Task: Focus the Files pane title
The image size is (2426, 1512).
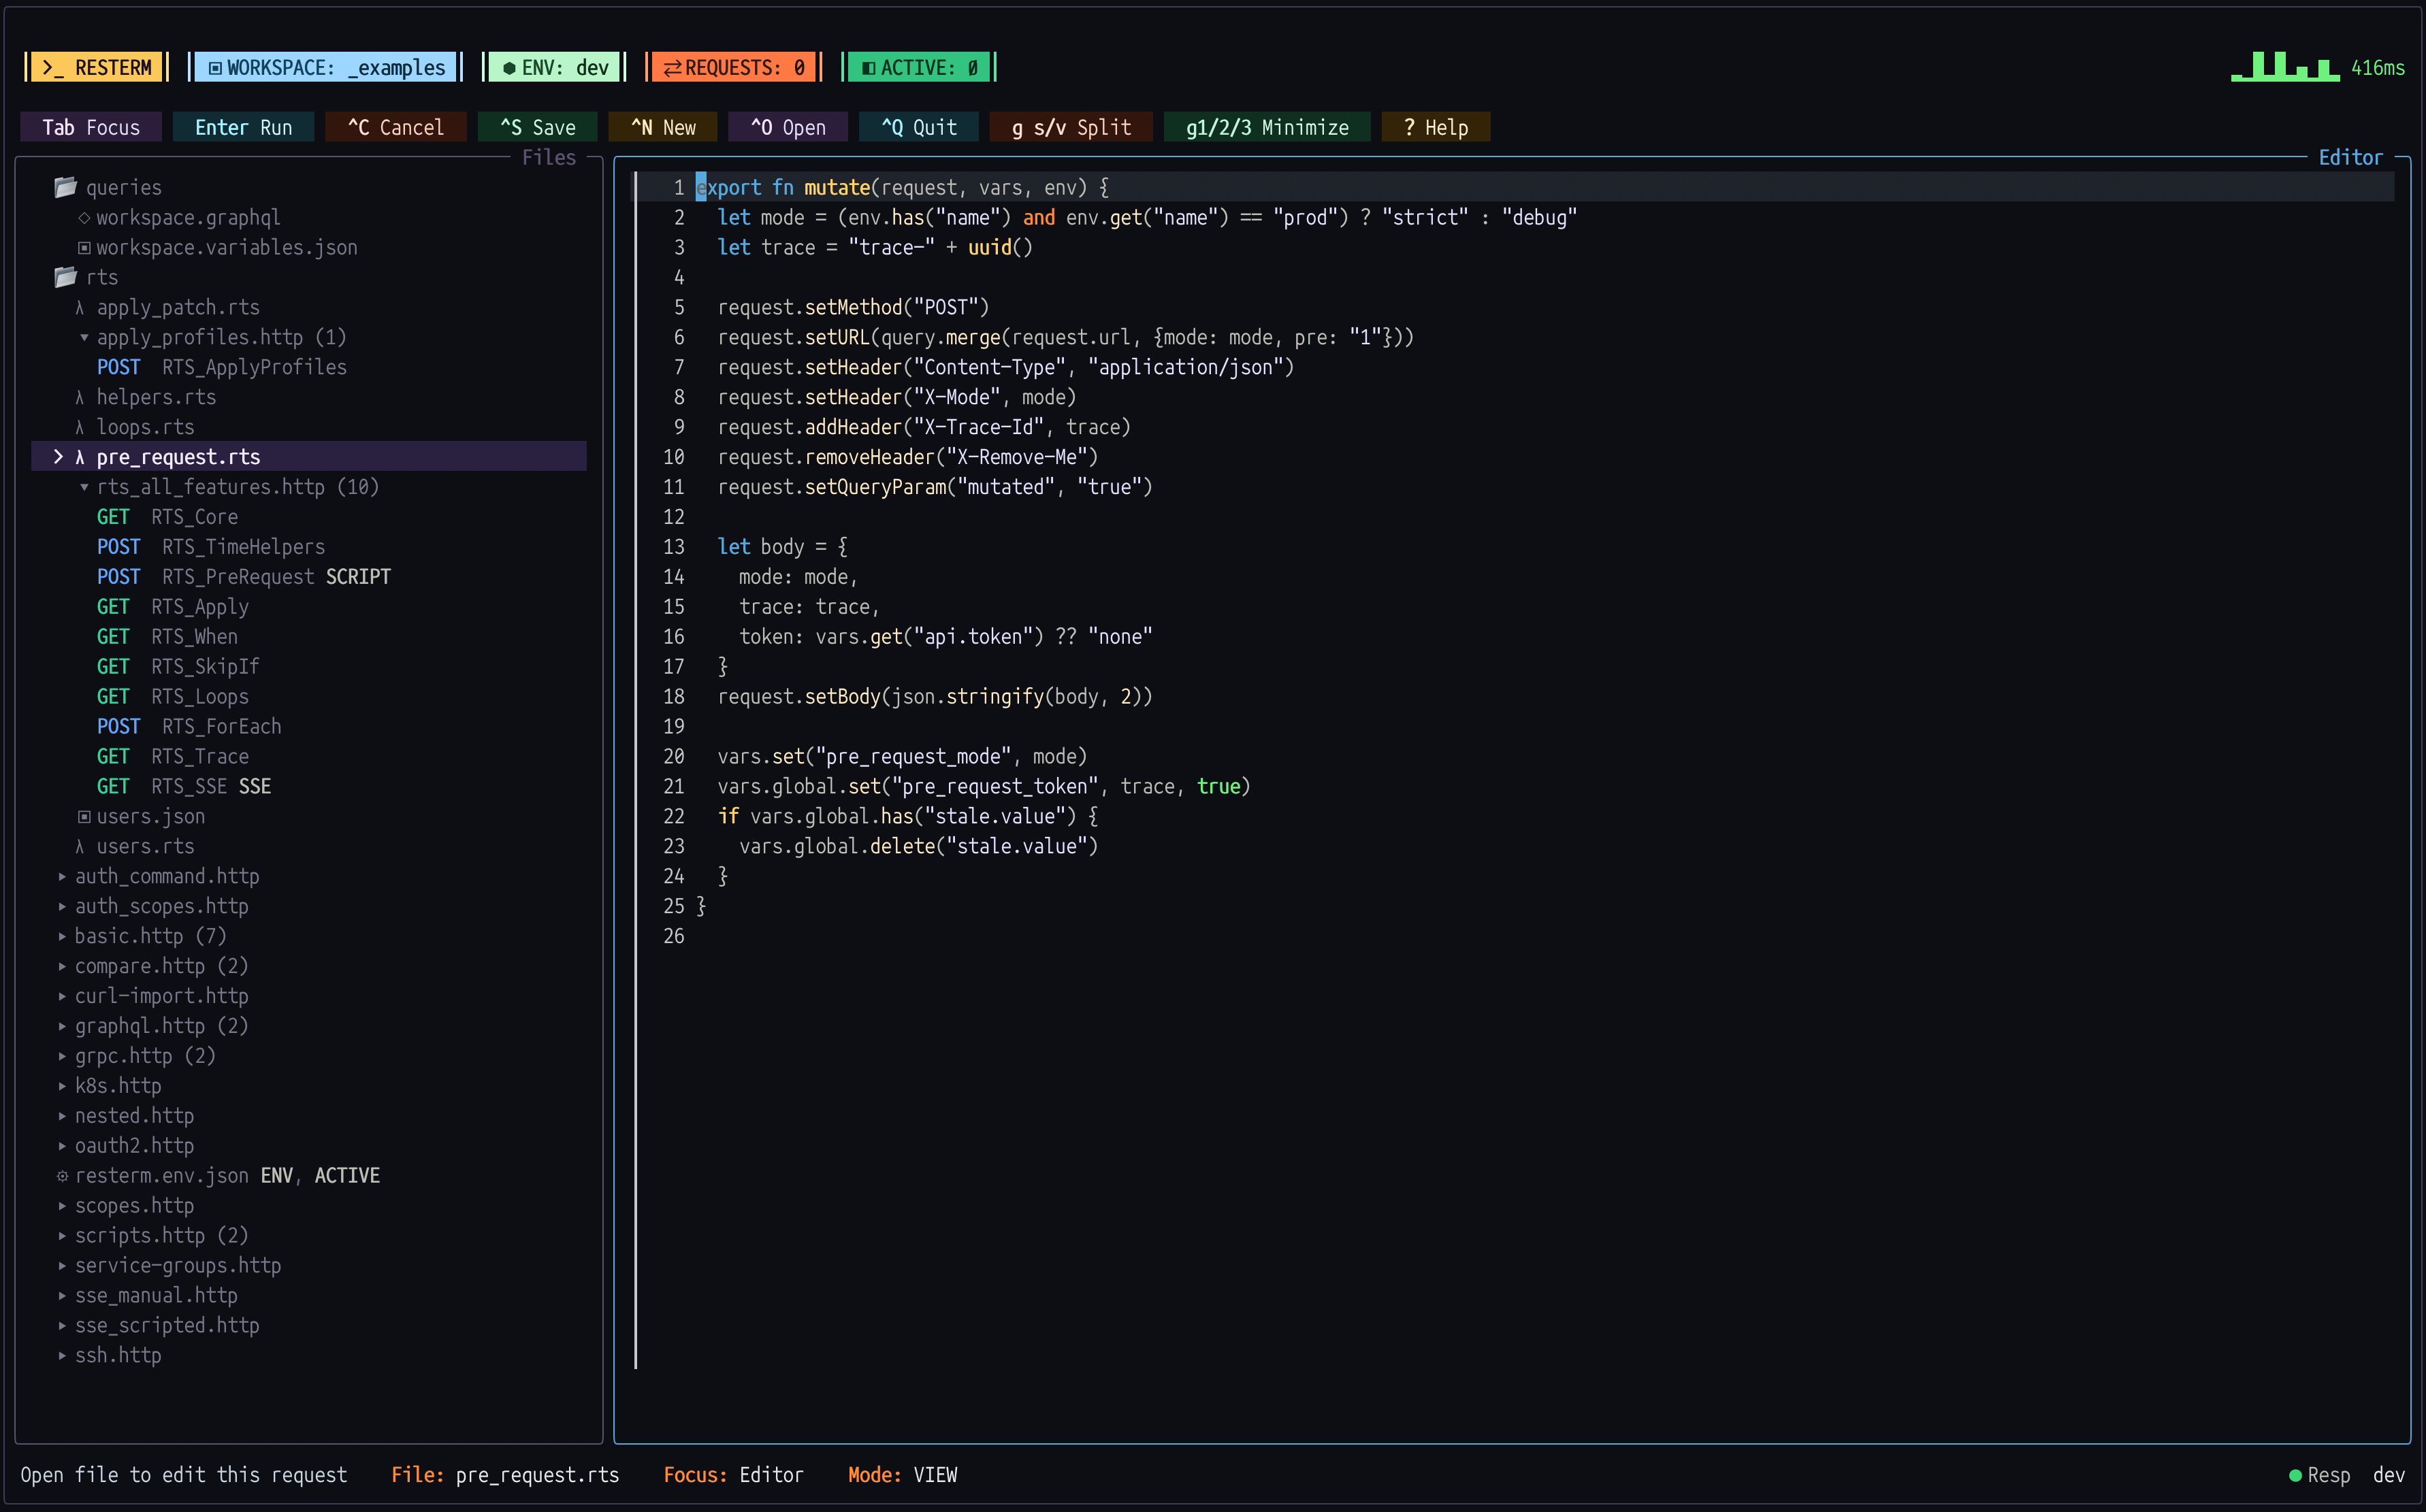Action: coord(548,157)
